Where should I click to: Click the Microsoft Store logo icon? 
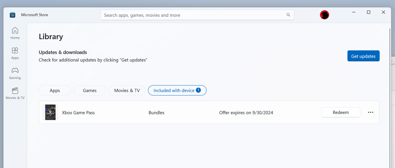pos(12,15)
